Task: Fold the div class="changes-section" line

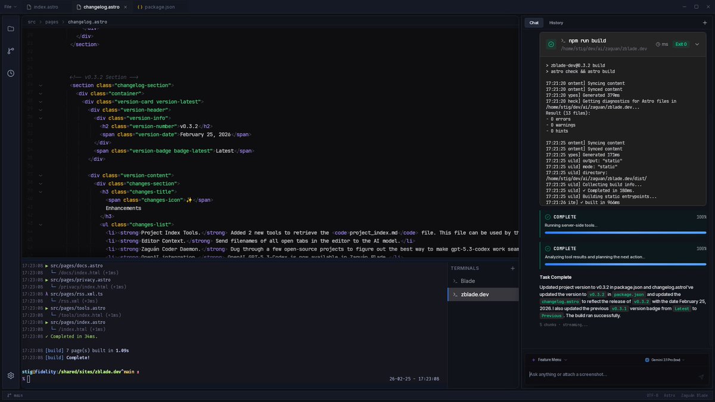Action: [41, 184]
